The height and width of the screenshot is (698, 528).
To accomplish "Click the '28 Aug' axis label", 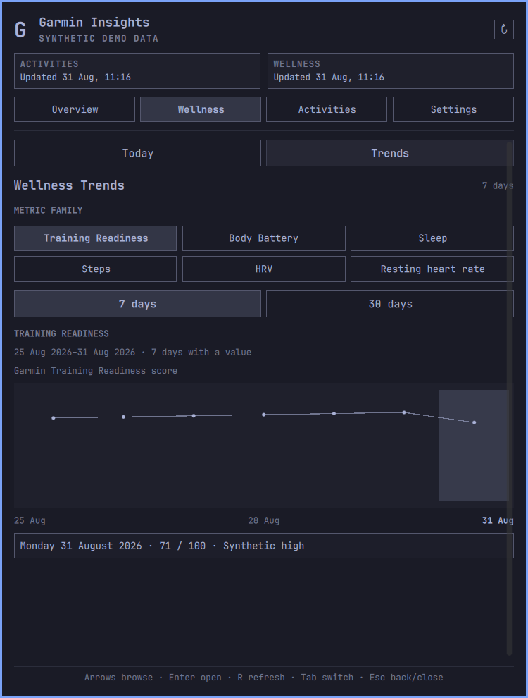I will pyautogui.click(x=263, y=520).
